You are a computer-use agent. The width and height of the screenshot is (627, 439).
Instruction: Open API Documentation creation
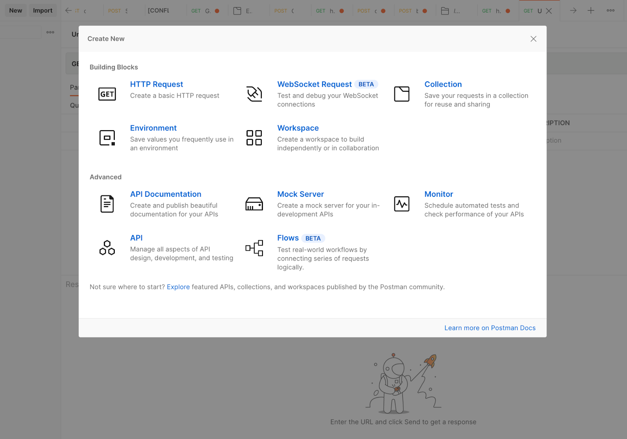click(x=165, y=194)
